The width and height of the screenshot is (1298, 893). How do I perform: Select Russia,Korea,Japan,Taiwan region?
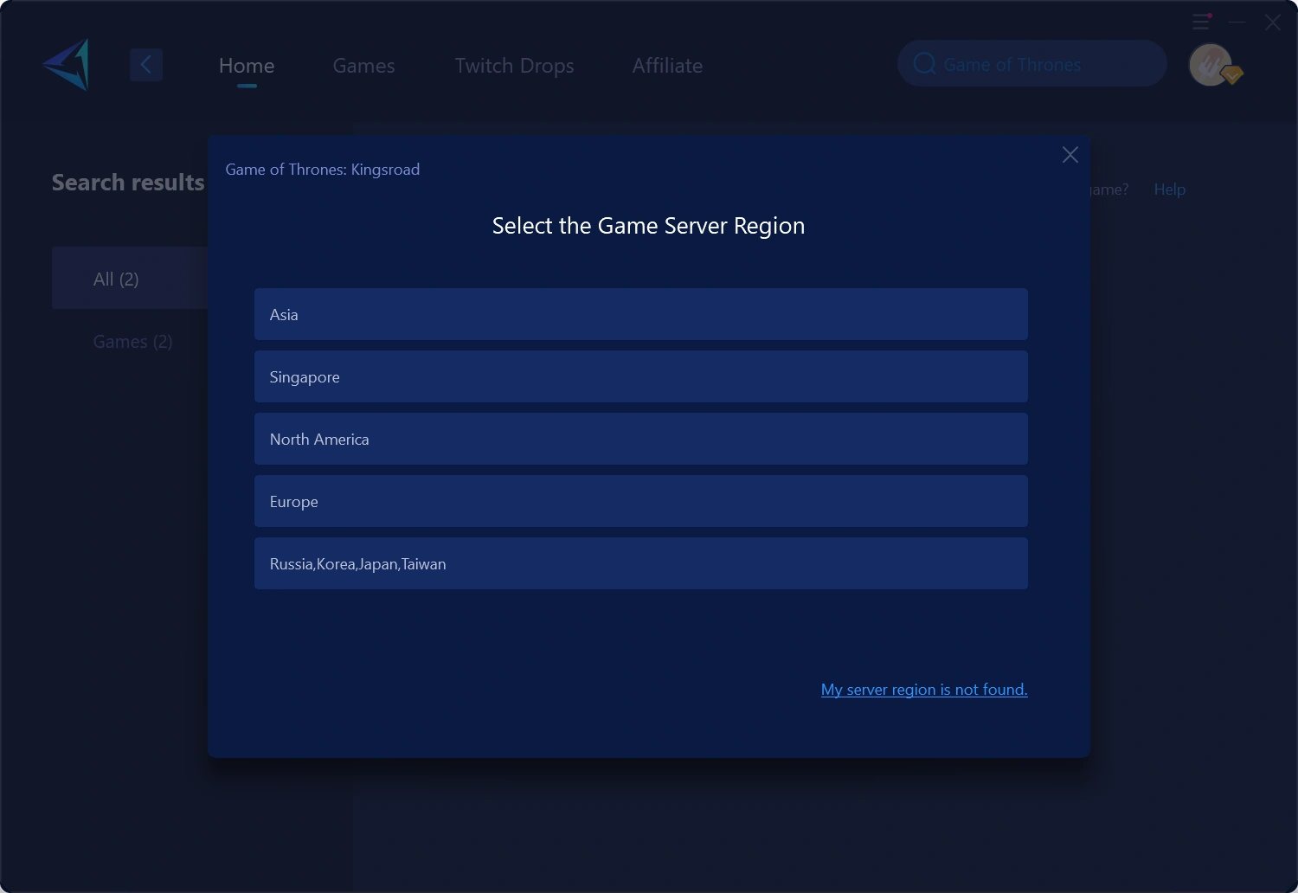coord(641,563)
